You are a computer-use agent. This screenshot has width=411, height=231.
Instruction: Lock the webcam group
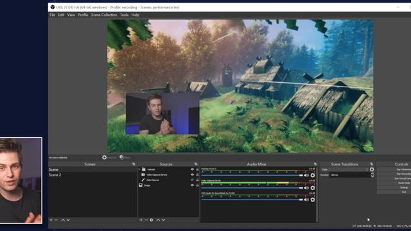197,169
